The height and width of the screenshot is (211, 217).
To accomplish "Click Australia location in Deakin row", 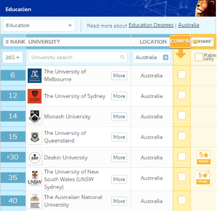I will point(152,157).
